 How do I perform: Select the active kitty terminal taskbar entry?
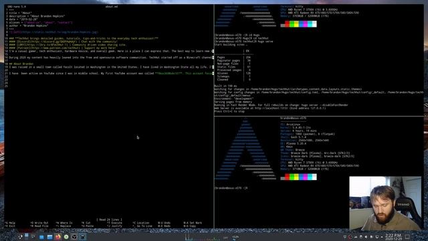point(82,237)
